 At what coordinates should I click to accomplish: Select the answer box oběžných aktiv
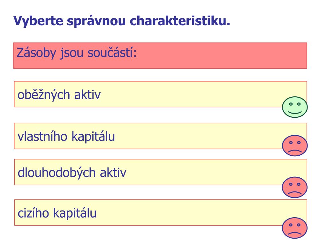(160, 94)
